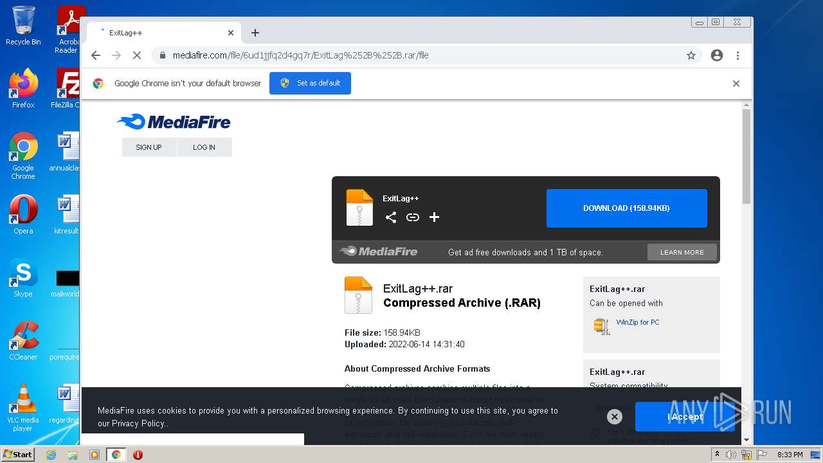
Task: Click the Chrome taskbar button
Action: pyautogui.click(x=116, y=455)
